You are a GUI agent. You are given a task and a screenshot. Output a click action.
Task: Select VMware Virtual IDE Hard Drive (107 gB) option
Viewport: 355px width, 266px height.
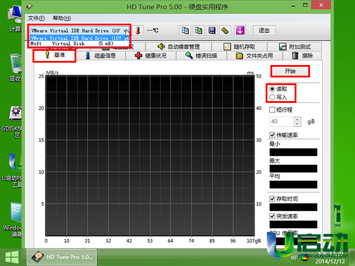[x=79, y=38]
